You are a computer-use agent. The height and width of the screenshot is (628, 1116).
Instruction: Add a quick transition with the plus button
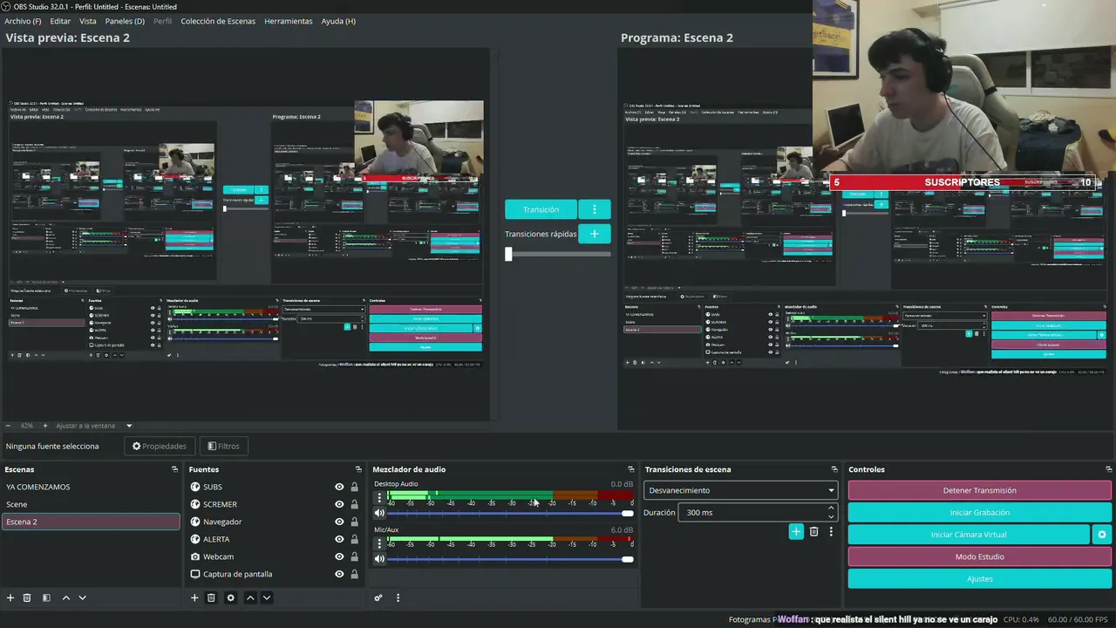tap(595, 234)
